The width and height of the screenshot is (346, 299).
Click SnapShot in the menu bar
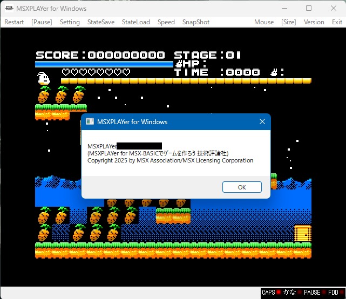point(196,22)
